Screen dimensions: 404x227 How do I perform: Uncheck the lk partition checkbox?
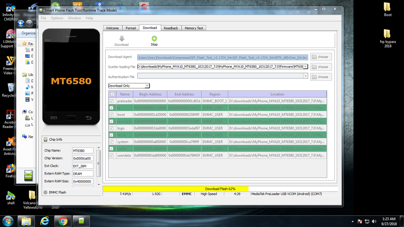[111, 108]
